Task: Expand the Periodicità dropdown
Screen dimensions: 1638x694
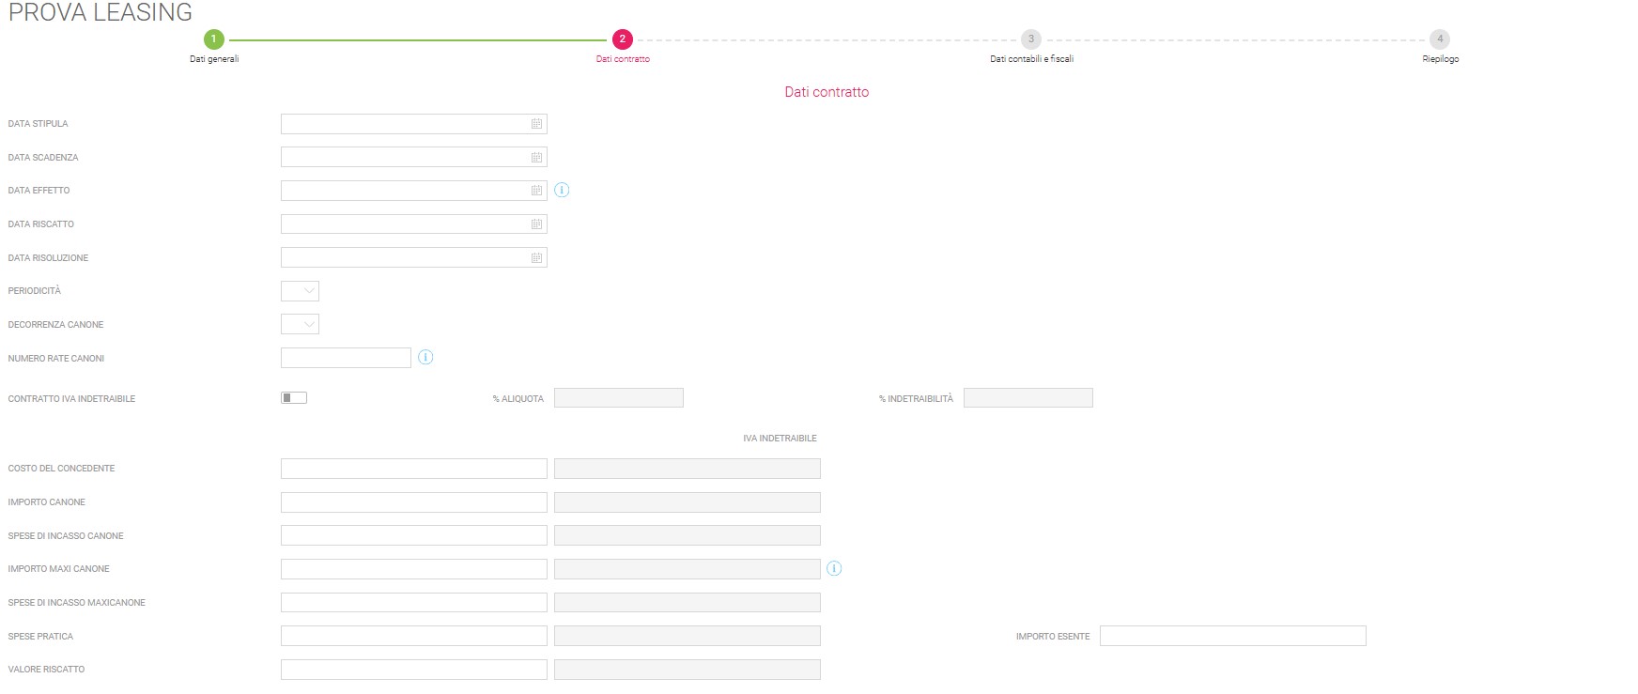Action: coord(300,291)
